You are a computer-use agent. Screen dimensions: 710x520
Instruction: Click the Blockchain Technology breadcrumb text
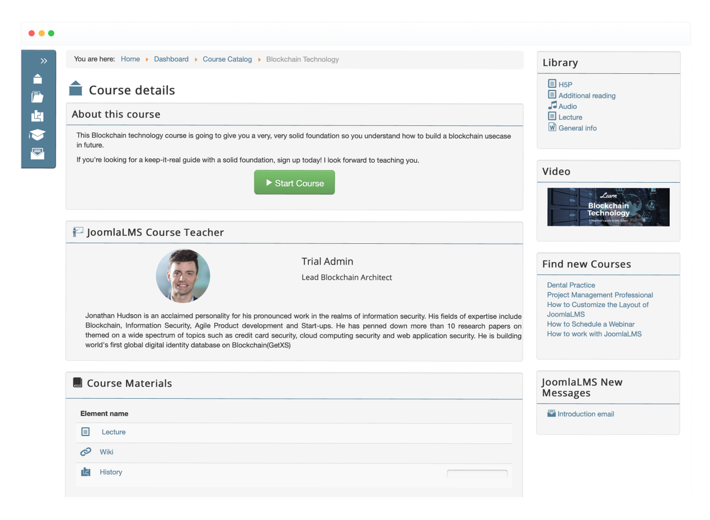(x=303, y=59)
